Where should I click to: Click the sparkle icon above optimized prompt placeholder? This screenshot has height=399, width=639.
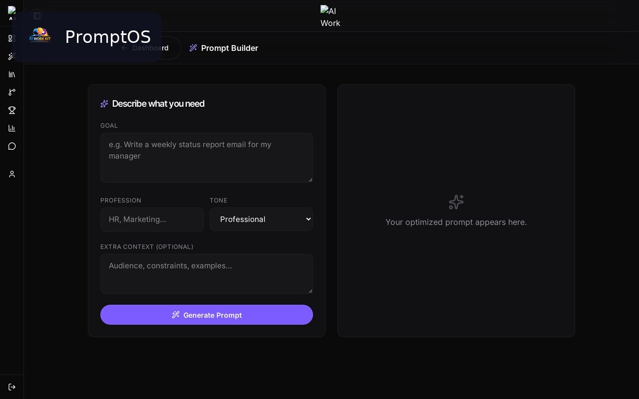(456, 202)
